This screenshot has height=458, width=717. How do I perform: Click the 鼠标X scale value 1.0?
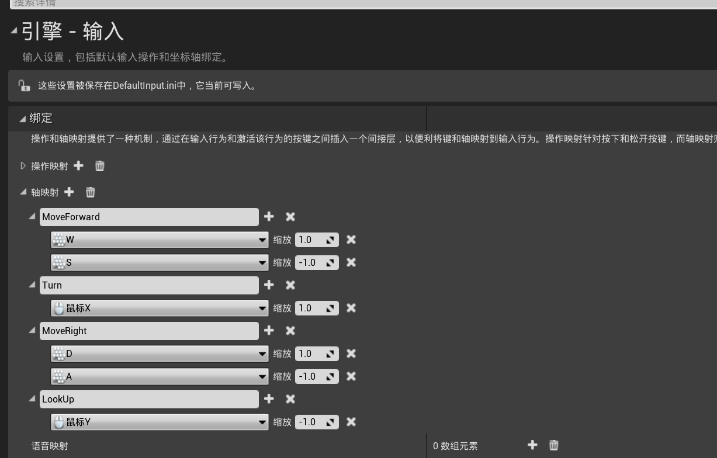coord(317,308)
